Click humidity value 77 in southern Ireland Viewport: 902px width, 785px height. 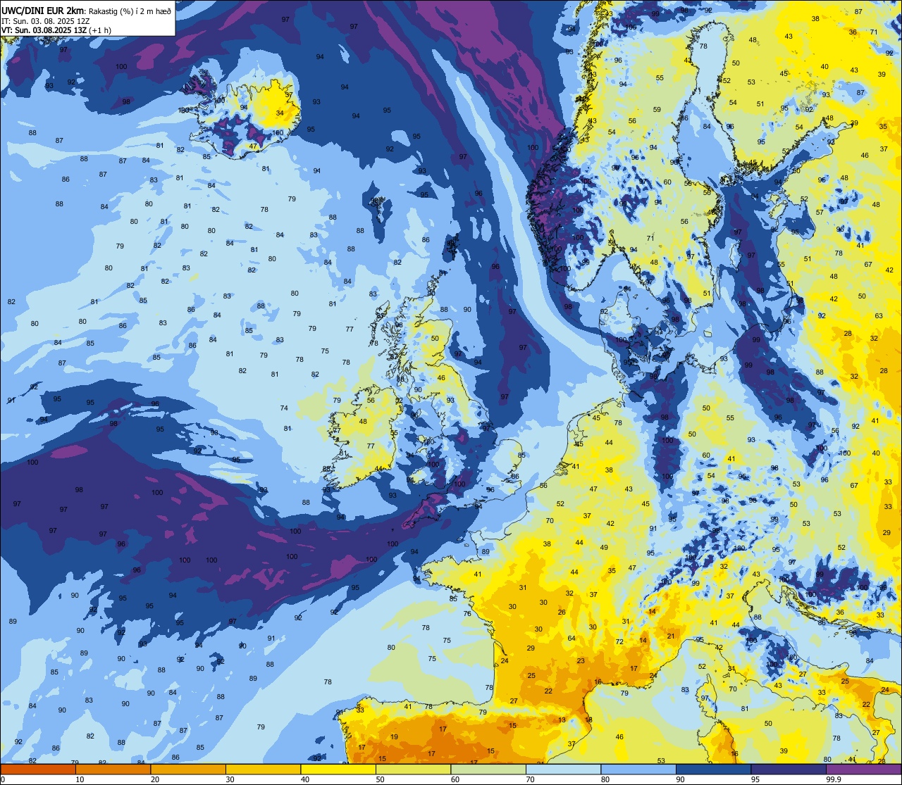[371, 446]
